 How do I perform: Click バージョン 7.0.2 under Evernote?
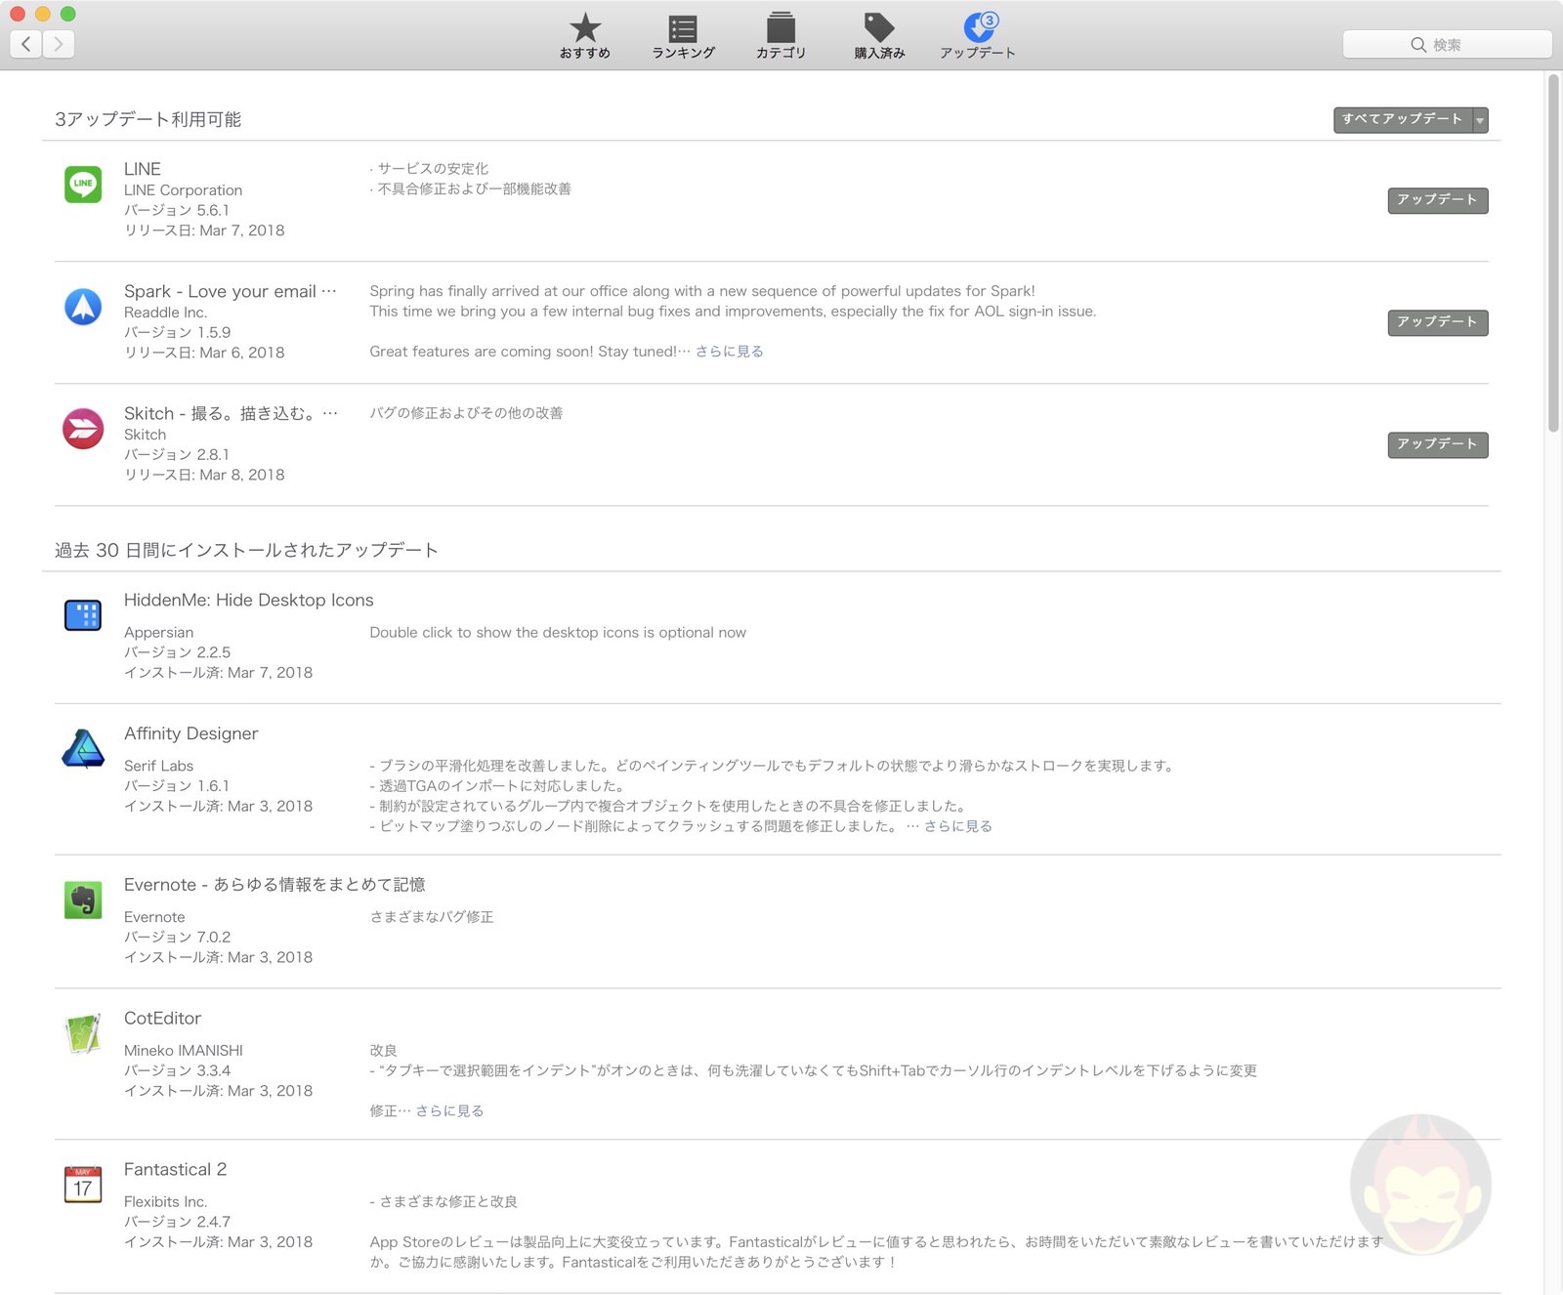[178, 938]
